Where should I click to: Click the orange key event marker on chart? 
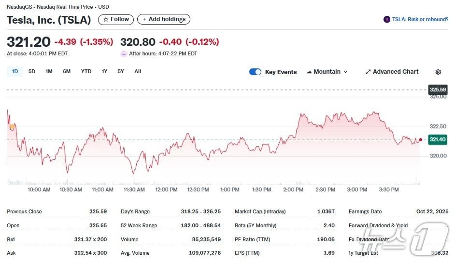(x=12, y=127)
